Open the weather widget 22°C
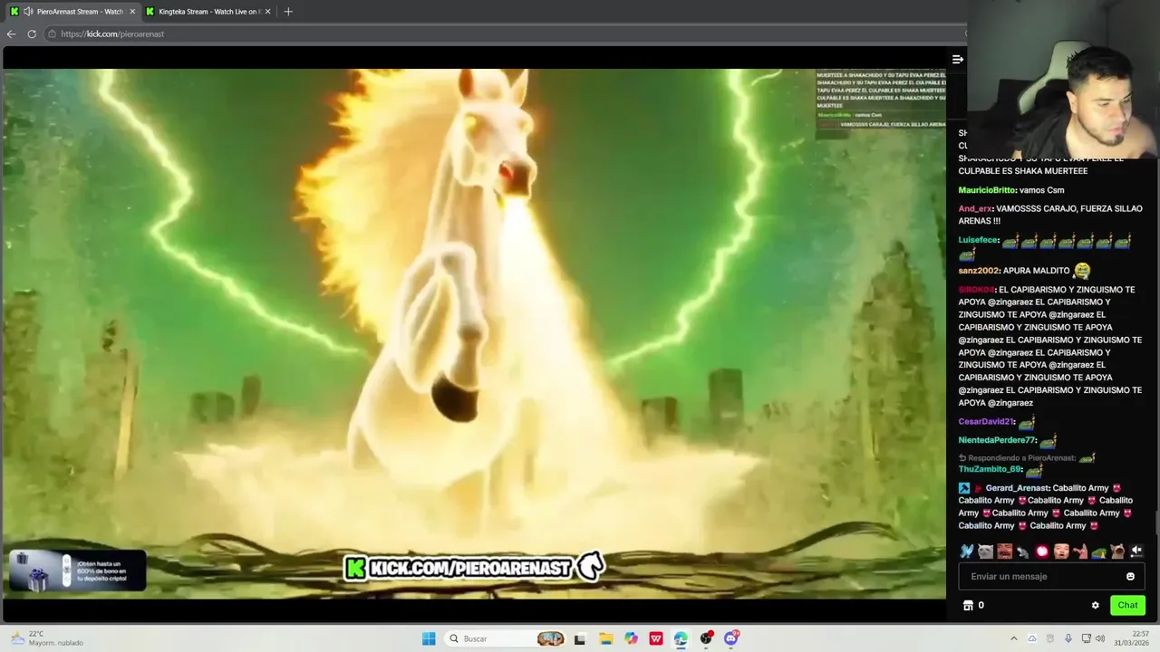 [45, 638]
